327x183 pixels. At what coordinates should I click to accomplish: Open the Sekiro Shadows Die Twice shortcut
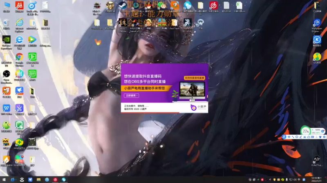(123, 25)
